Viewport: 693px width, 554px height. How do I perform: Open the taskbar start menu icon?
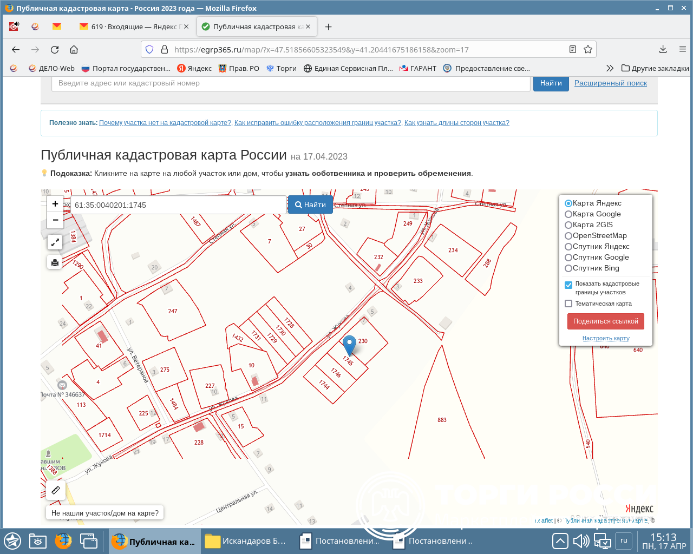(12, 541)
